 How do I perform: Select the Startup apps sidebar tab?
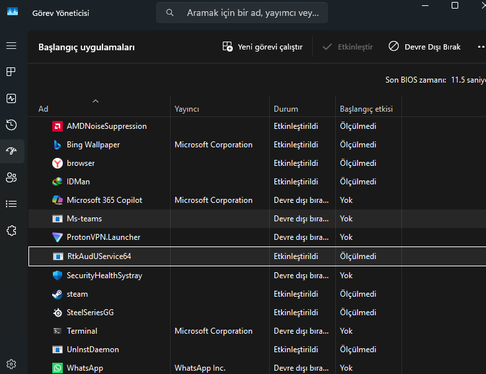tap(11, 151)
